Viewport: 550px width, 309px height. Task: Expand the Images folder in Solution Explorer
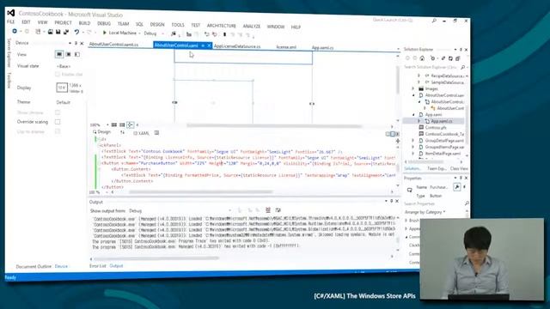pyautogui.click(x=413, y=89)
